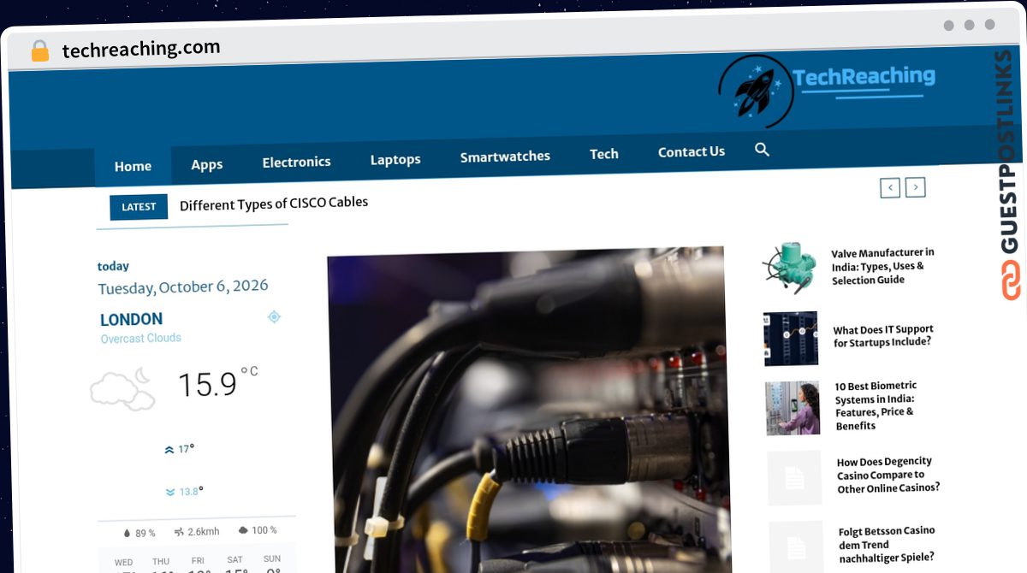This screenshot has height=573, width=1027.
Task: Click the valve actuator article thumbnail
Action: tap(788, 269)
